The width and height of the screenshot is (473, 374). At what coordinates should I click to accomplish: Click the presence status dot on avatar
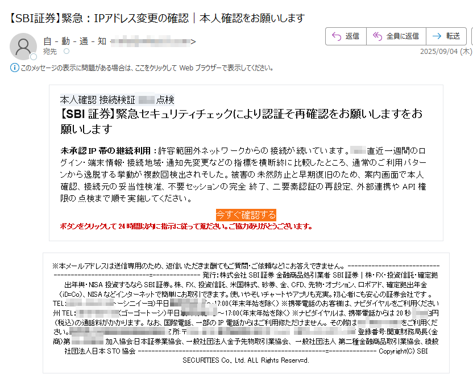[34, 57]
